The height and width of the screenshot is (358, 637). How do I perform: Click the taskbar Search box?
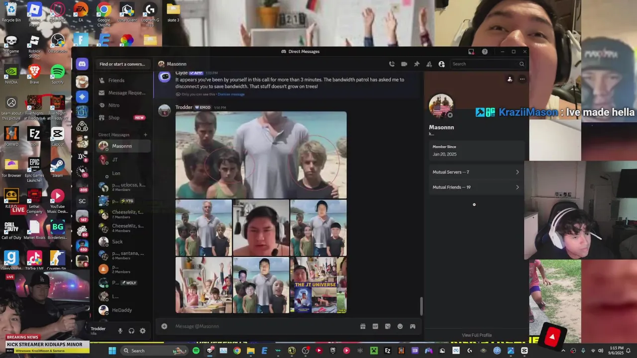(154, 351)
